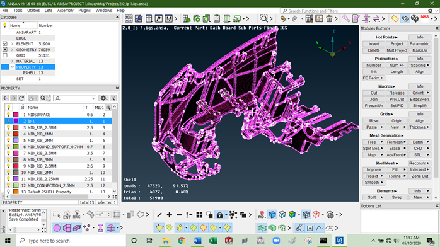This screenshot has height=247, width=440.
Task: Click the Insert hot points button
Action: point(374,44)
